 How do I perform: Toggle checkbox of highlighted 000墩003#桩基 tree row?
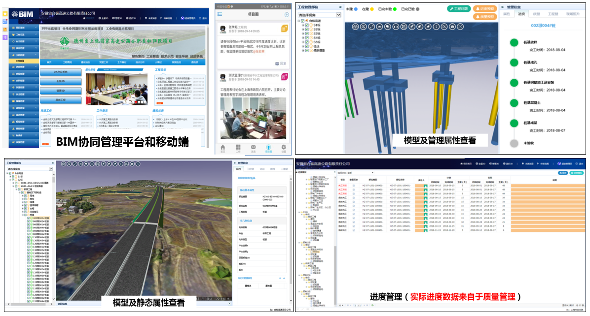pos(28,218)
